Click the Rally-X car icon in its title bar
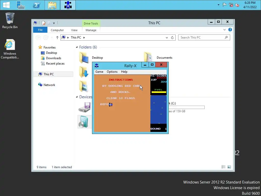Screen dimensions: 261x196 [x=97, y=66]
